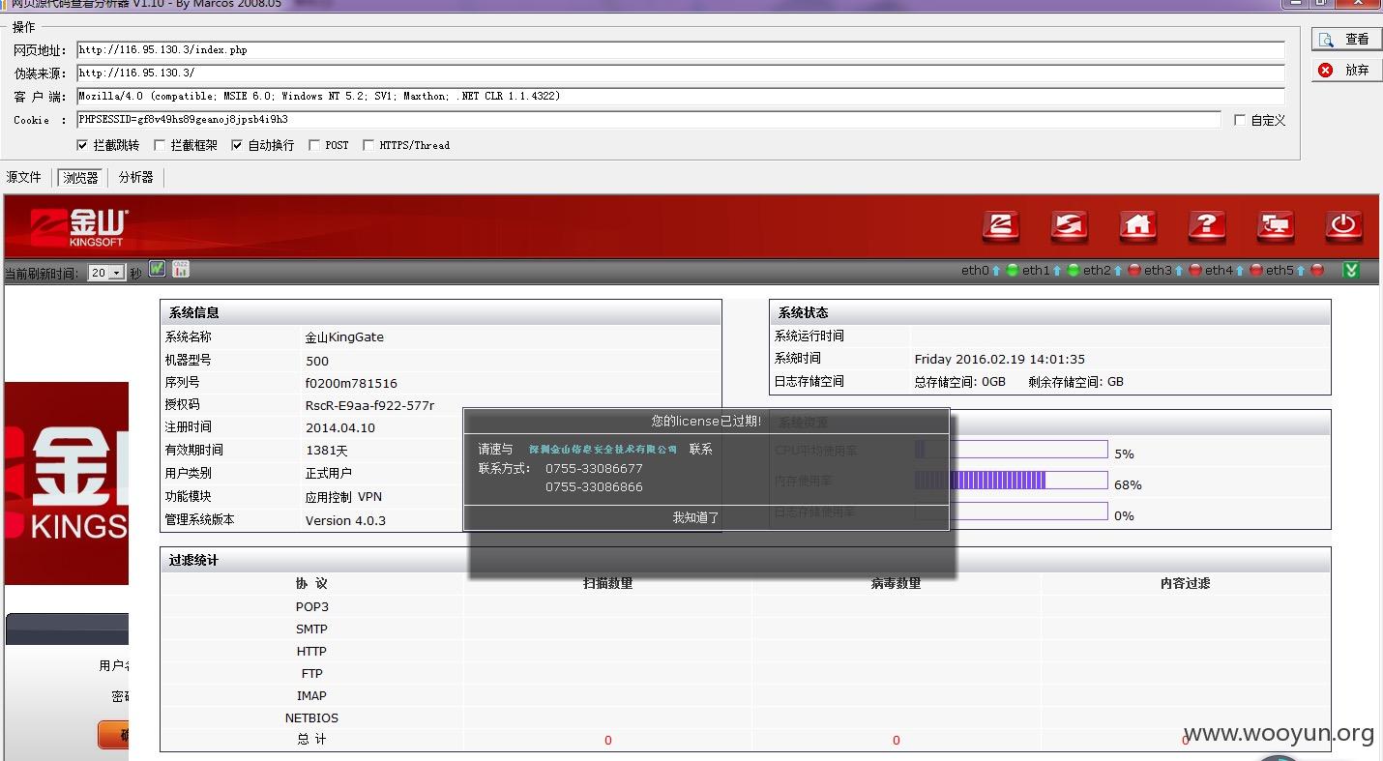1383x761 pixels.
Task: Click the eth5 status indicator light
Action: point(1317,271)
